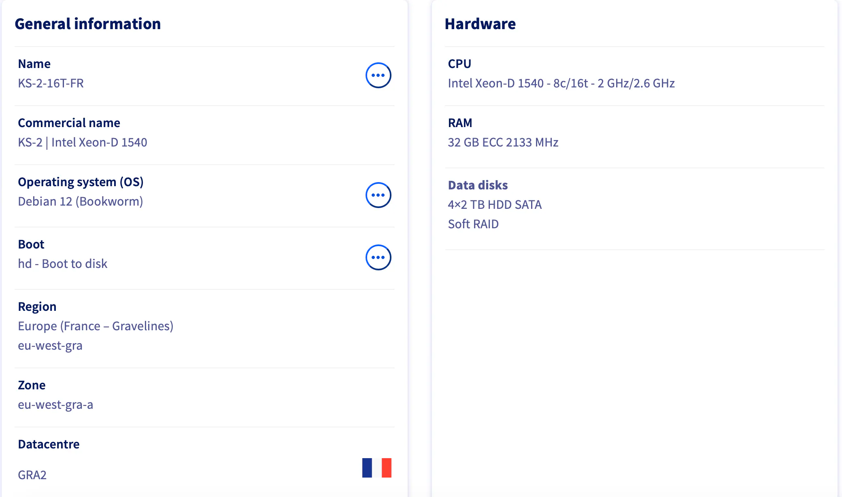Image resolution: width=842 pixels, height=497 pixels.
Task: Click the 4×2 TB HDD SATA text
Action: click(494, 205)
